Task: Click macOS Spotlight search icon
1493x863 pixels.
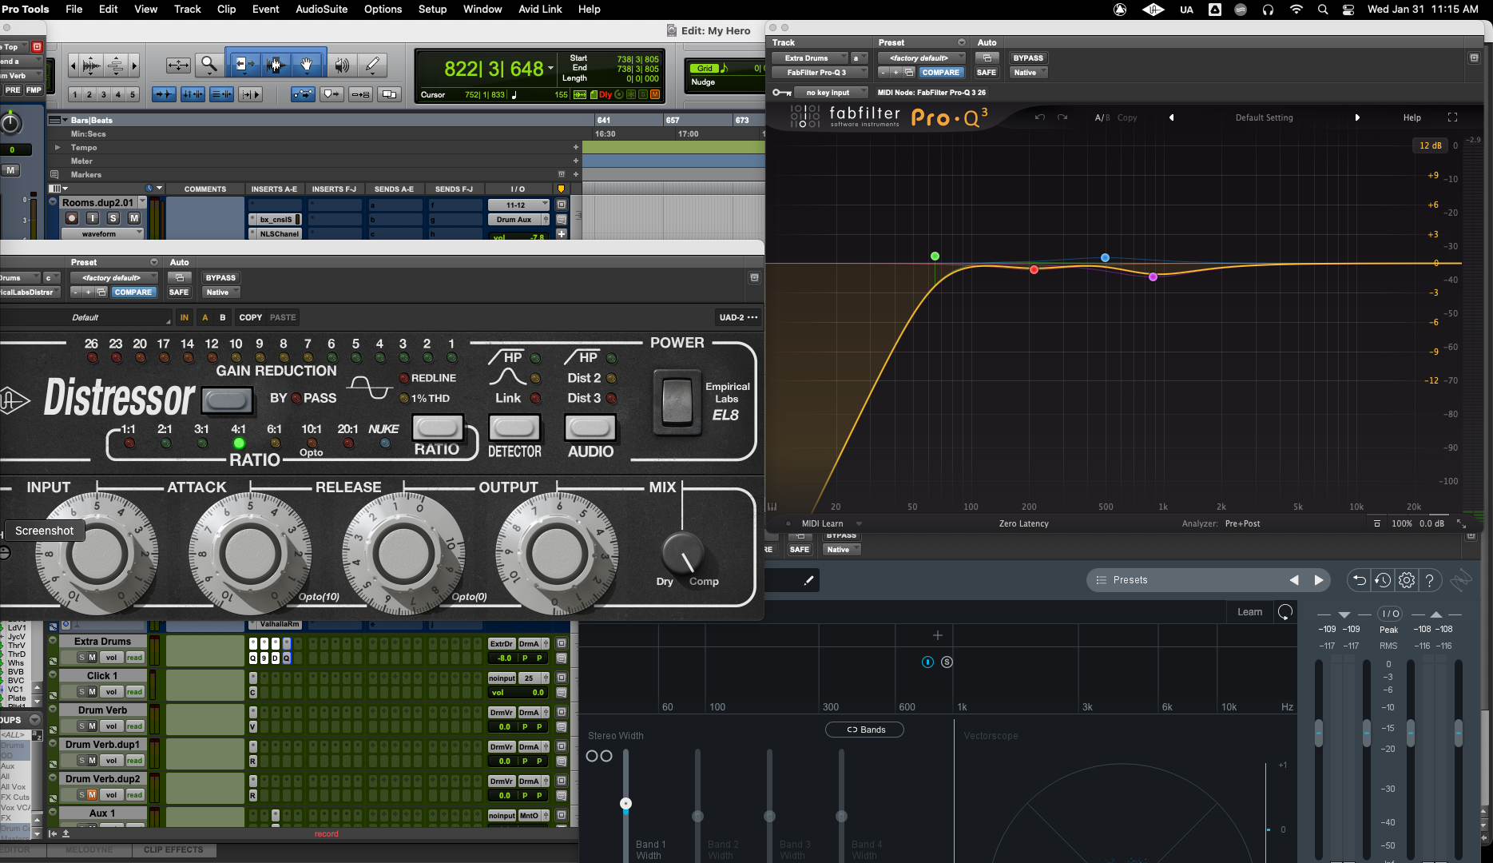Action: [1323, 10]
